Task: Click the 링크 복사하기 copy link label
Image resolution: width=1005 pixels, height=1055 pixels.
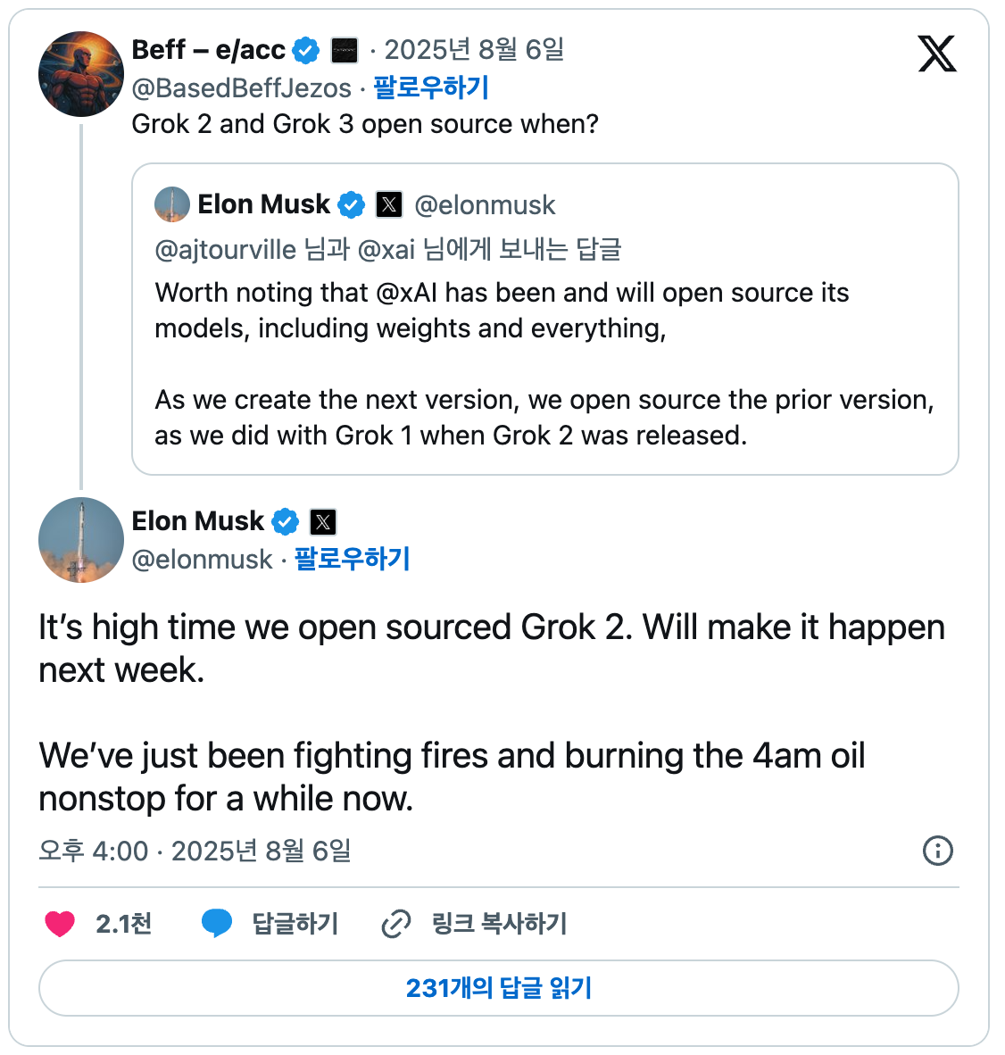Action: pyautogui.click(x=499, y=924)
